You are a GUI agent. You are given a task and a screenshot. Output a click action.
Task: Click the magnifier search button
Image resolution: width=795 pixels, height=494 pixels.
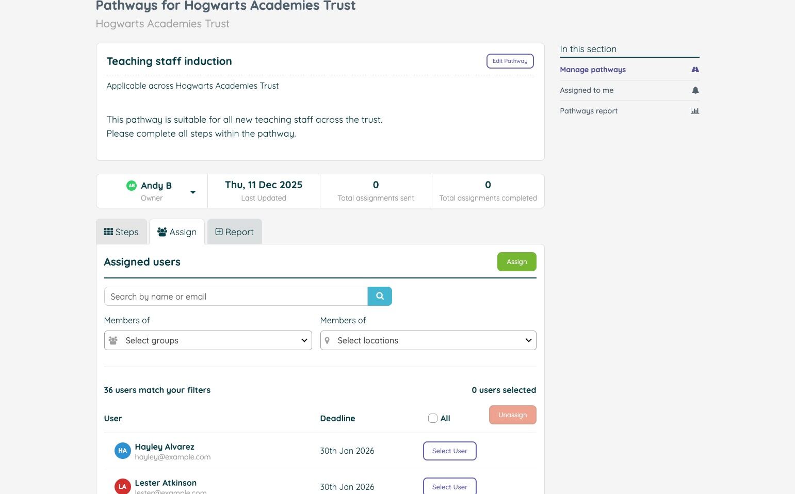[380, 296]
